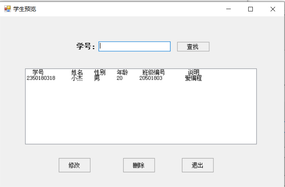Click the 性别 column header text
Viewport: 285px width, 187px height.
point(100,72)
